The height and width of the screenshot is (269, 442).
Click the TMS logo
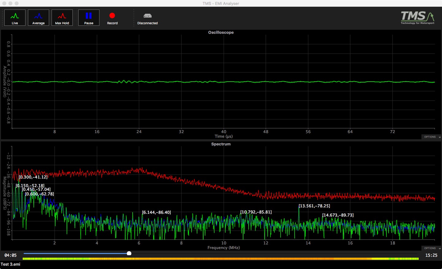click(x=417, y=18)
